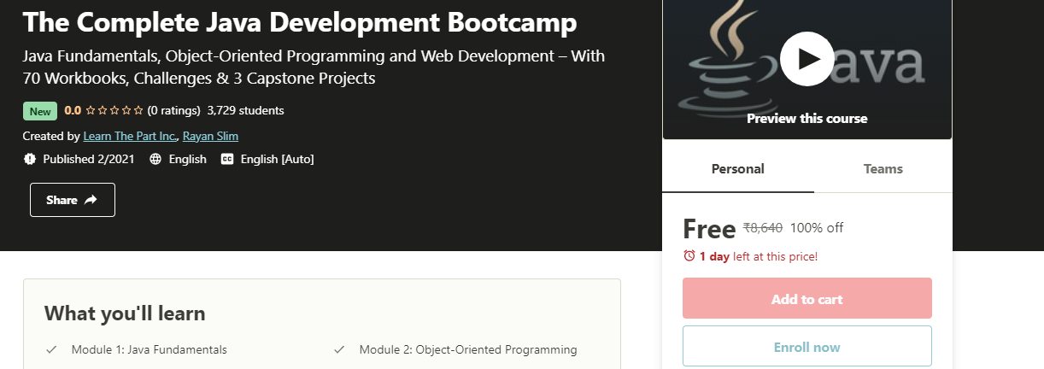Click the "What you'll learn" heading
The width and height of the screenshot is (1044, 369).
pos(125,313)
